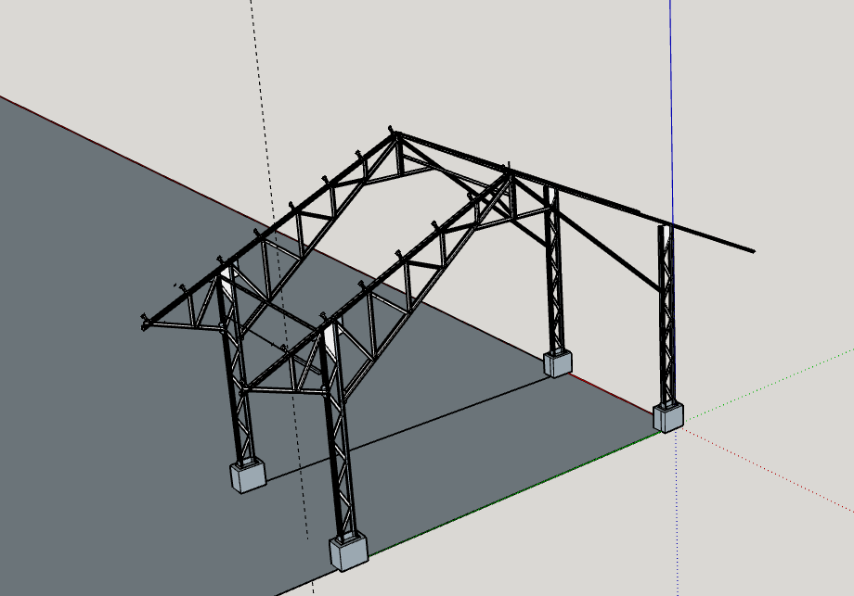Select the left eave overhang tip
Image resolution: width=854 pixels, height=596 pixels.
pyautogui.click(x=144, y=324)
